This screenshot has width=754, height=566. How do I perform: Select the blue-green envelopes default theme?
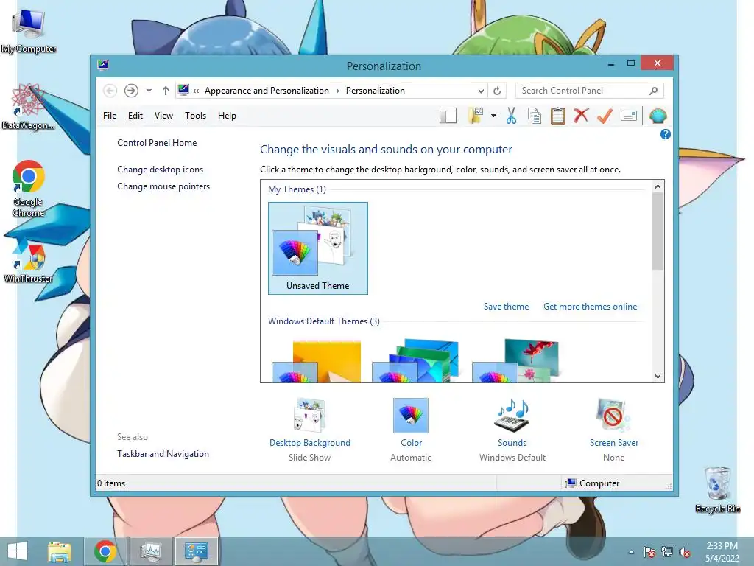(415, 361)
